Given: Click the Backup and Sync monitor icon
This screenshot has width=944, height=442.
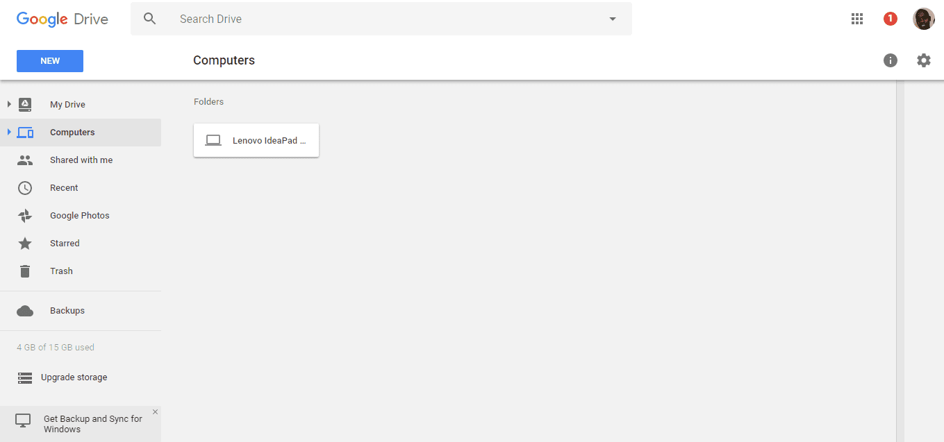Looking at the screenshot, I should [23, 420].
